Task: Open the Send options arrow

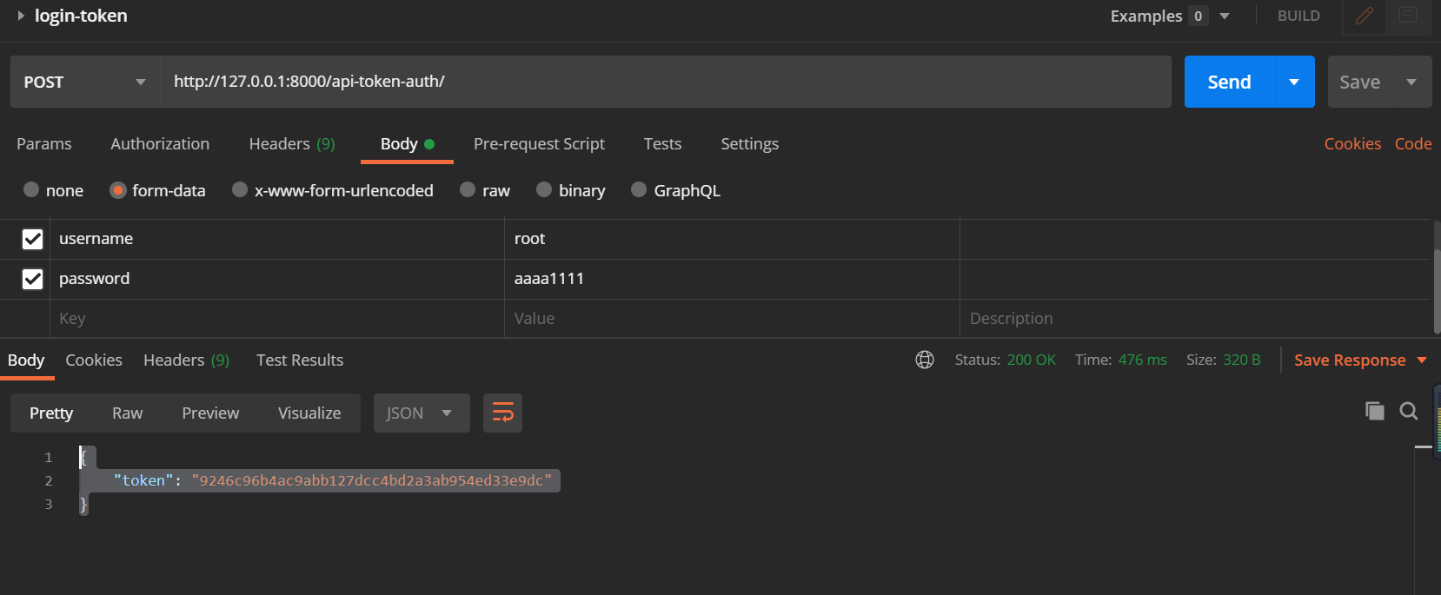Action: point(1294,82)
